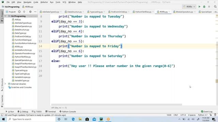Hide the project tool window
The image size is (218, 122).
35,12
